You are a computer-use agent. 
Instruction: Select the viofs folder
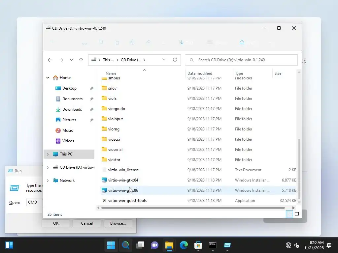click(112, 98)
